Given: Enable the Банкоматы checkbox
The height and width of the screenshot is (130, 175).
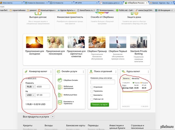Looking at the screenshot, I should point(92,95).
